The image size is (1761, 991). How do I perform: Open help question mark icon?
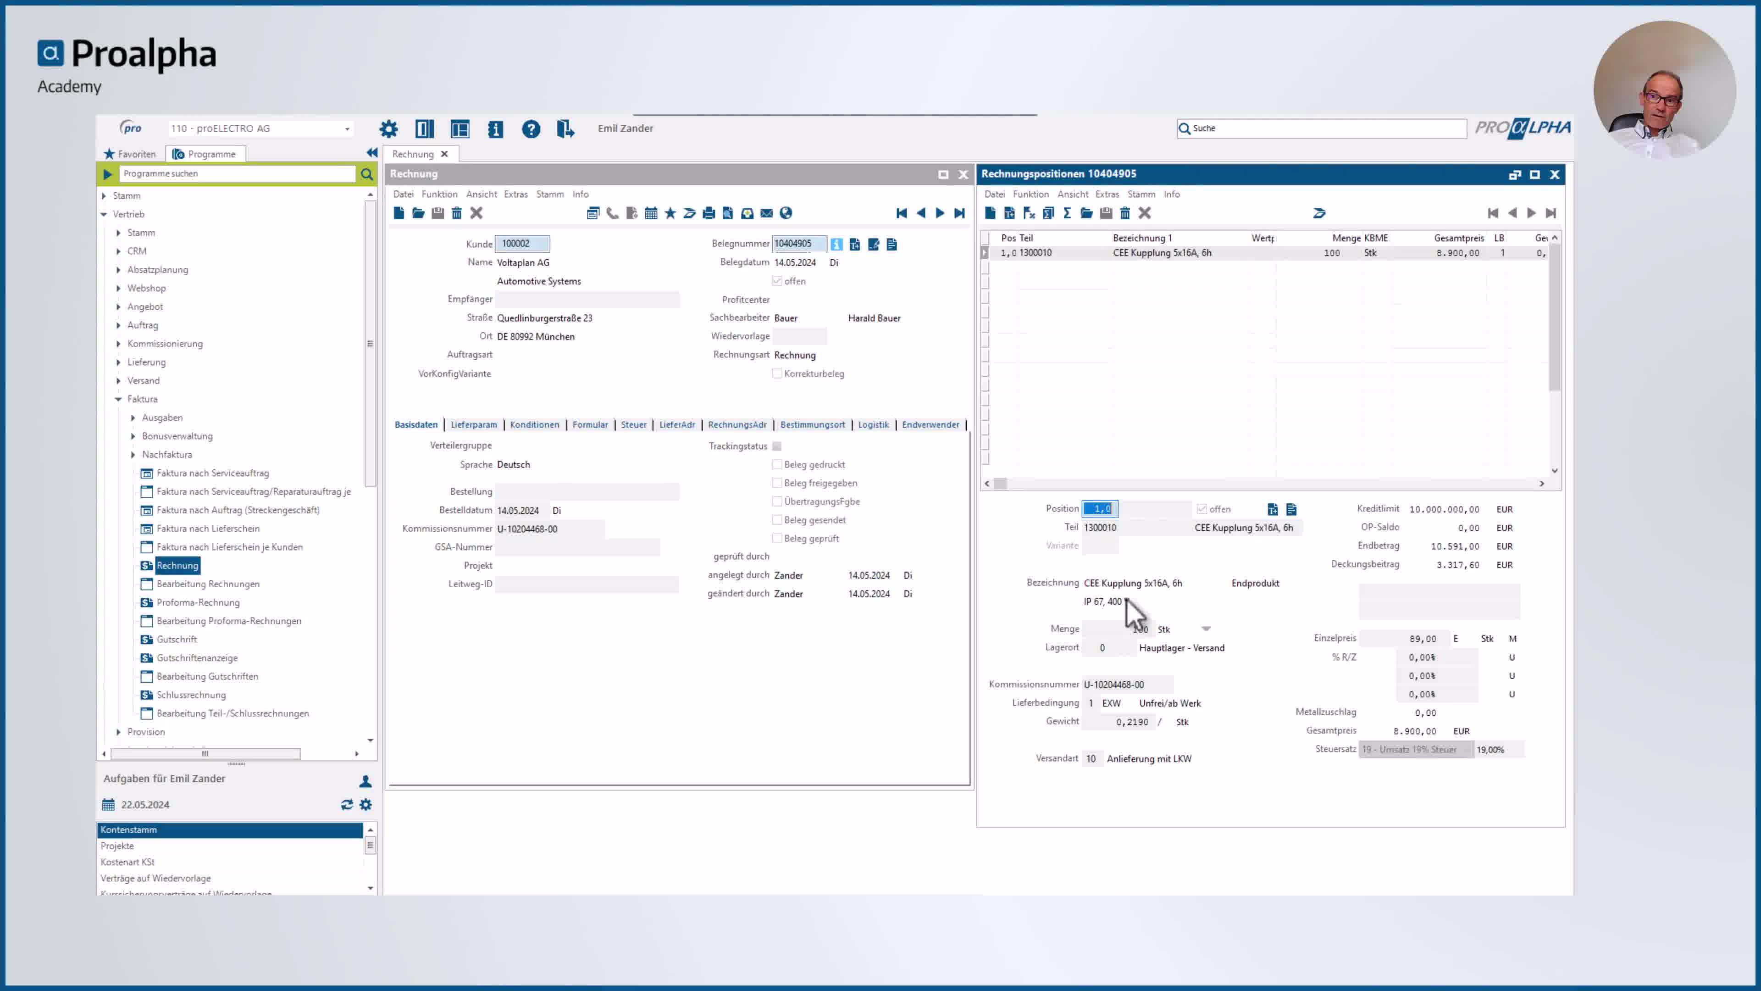[x=531, y=128]
